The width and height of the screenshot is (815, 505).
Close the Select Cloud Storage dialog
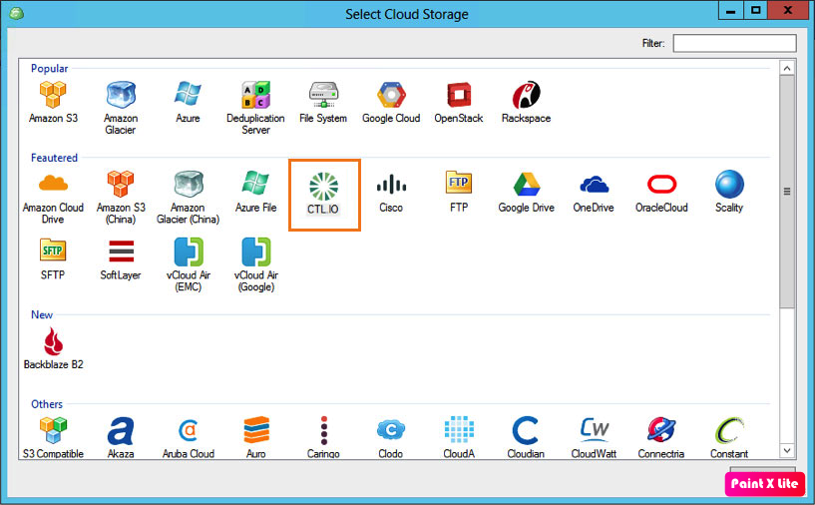pyautogui.click(x=788, y=10)
